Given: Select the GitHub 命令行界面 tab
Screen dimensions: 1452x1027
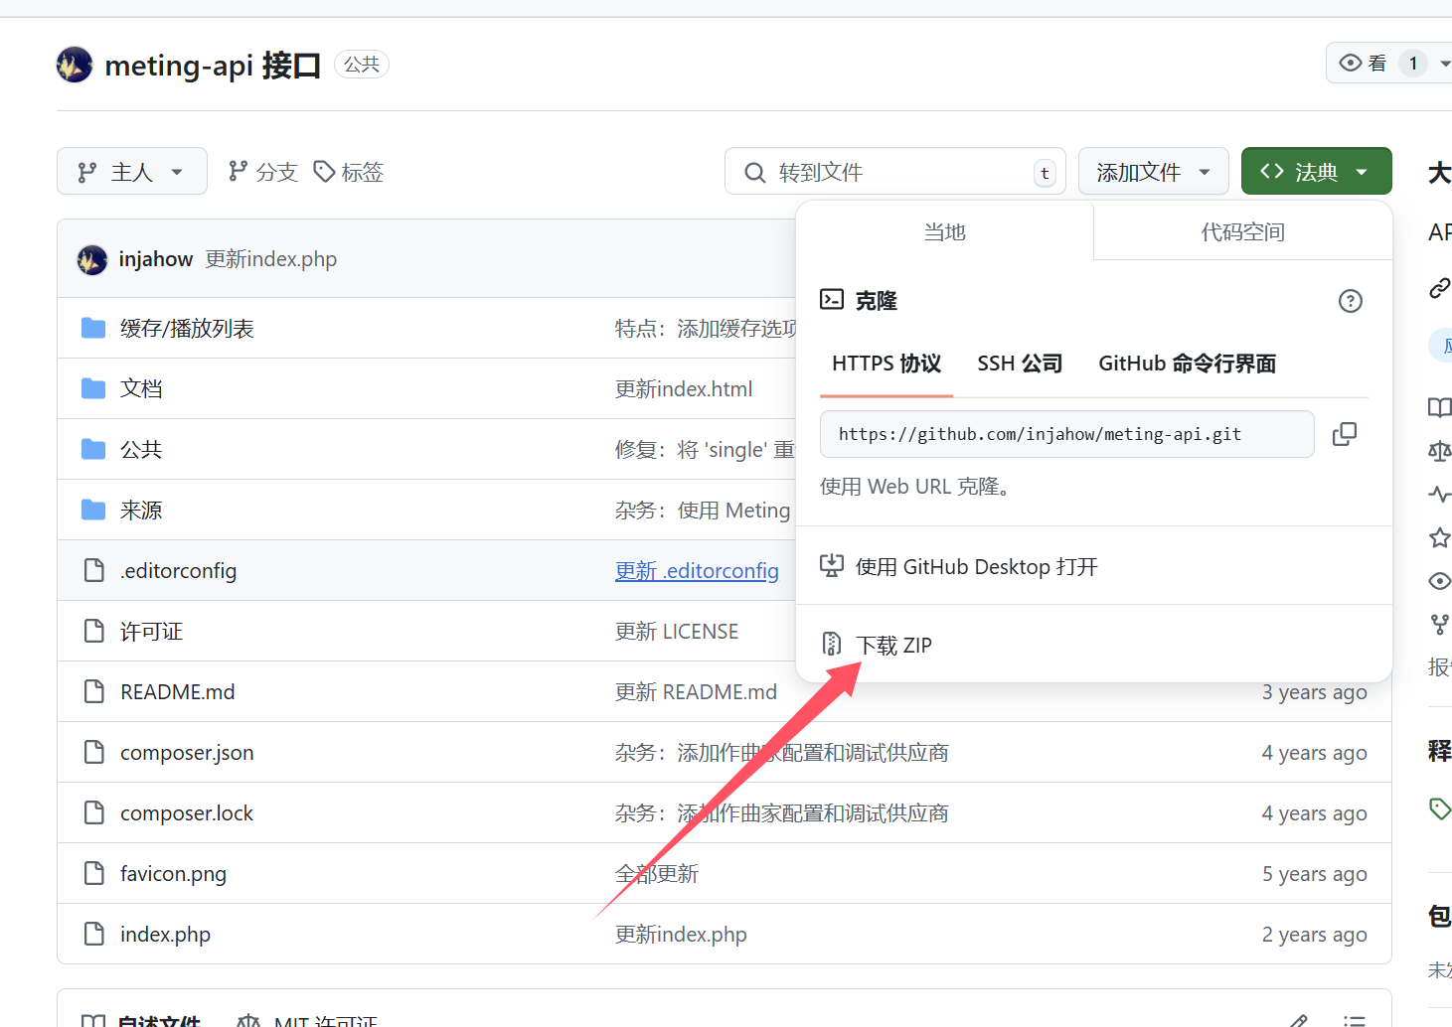Looking at the screenshot, I should click(1188, 364).
